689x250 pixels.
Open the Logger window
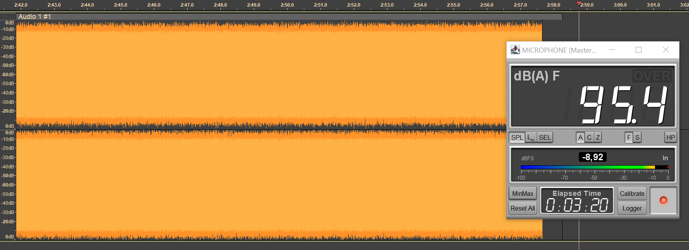point(632,208)
